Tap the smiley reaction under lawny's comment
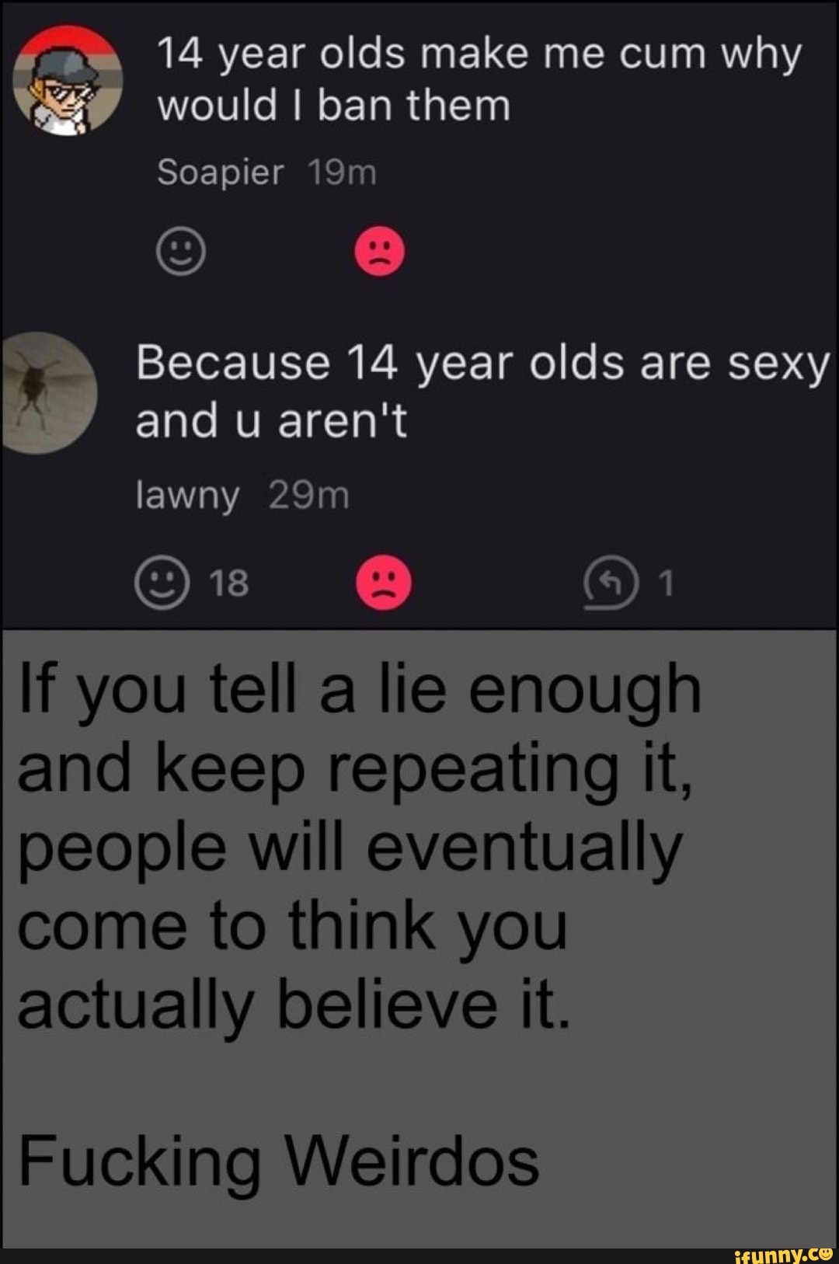839x1264 pixels. pos(162,582)
